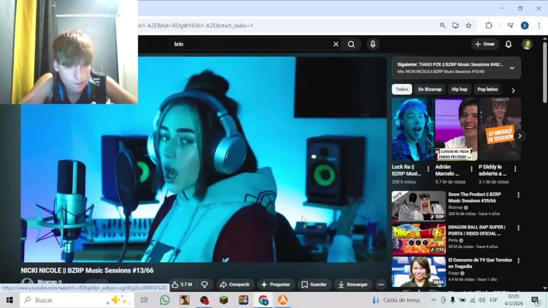Like the video with the 3.7 M thumbs up
Viewport: 548px width, 308px height.
pyautogui.click(x=182, y=284)
